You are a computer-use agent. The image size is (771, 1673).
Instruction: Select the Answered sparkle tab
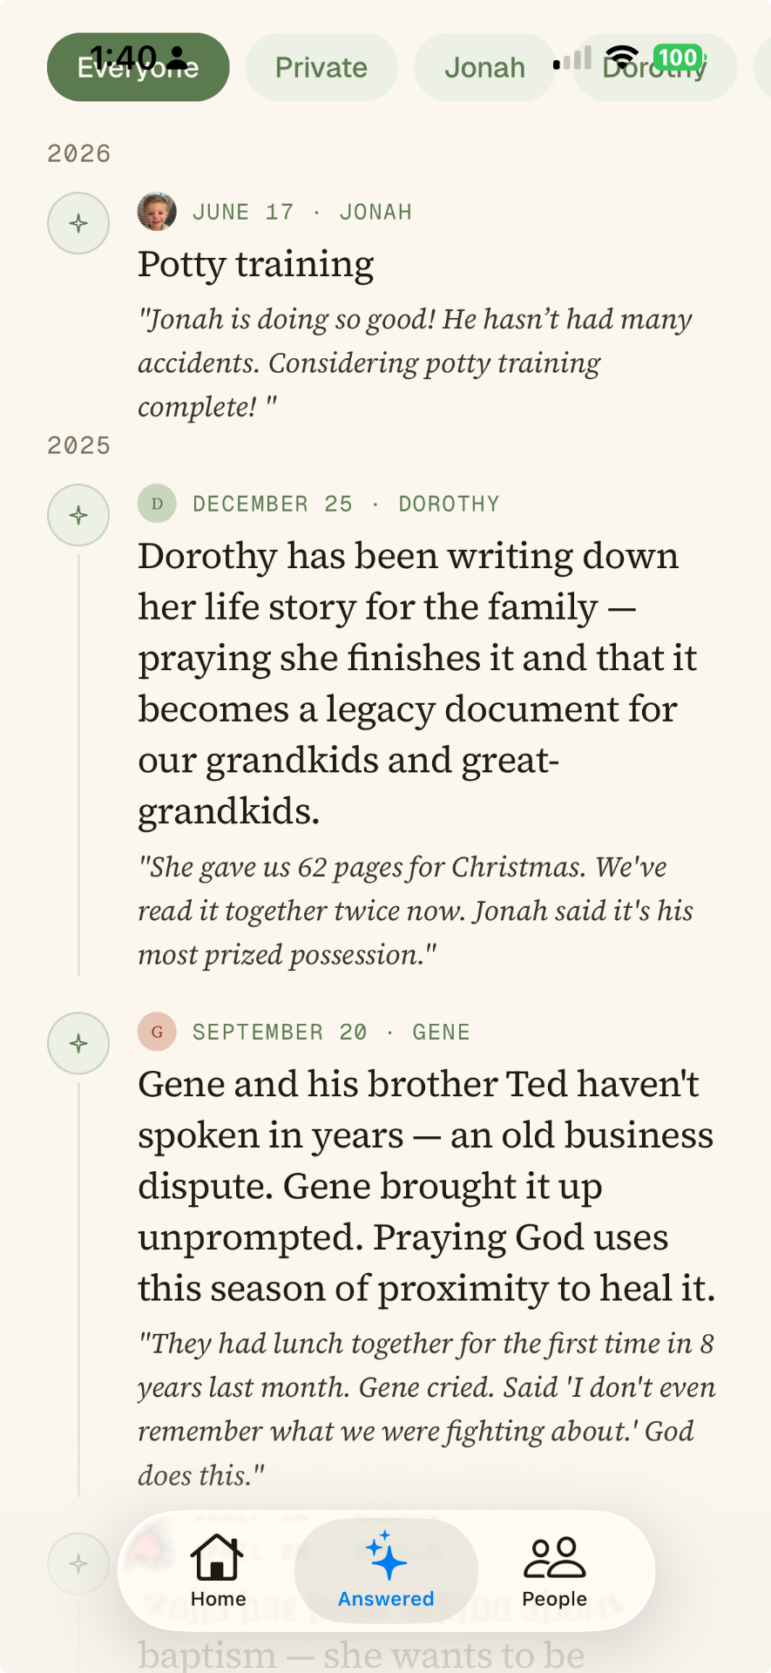click(386, 1570)
